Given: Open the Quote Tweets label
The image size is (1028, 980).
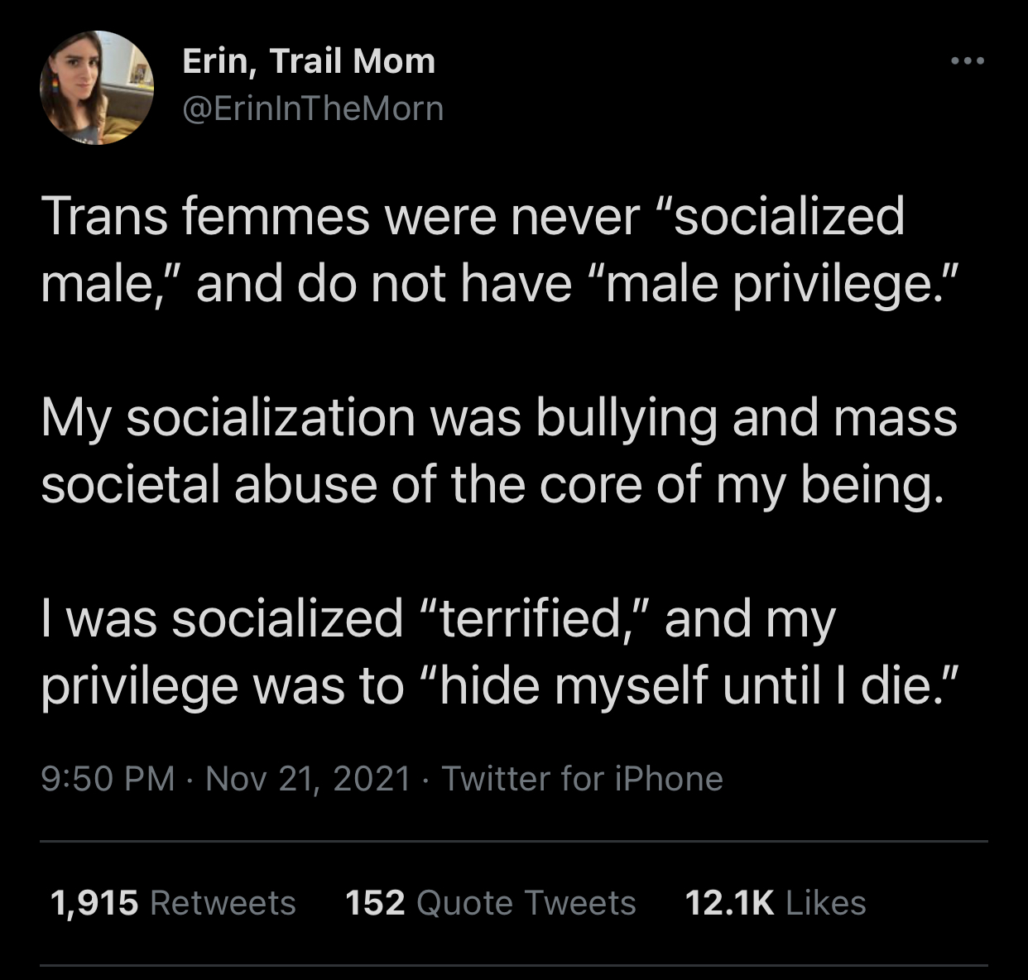Looking at the screenshot, I should click(x=526, y=902).
